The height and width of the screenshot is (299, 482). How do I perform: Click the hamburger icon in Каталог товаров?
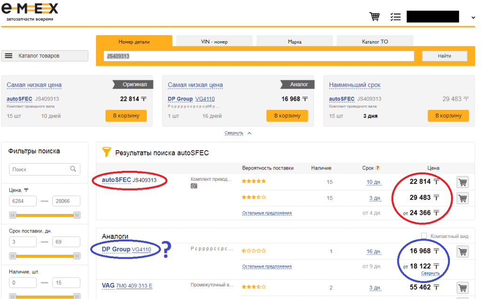pyautogui.click(x=8, y=56)
